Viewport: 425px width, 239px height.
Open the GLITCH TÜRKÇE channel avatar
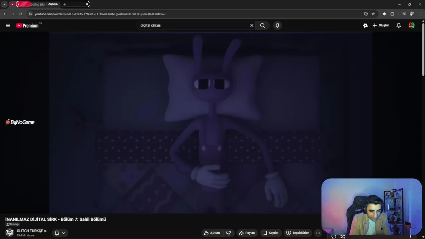coord(10,233)
